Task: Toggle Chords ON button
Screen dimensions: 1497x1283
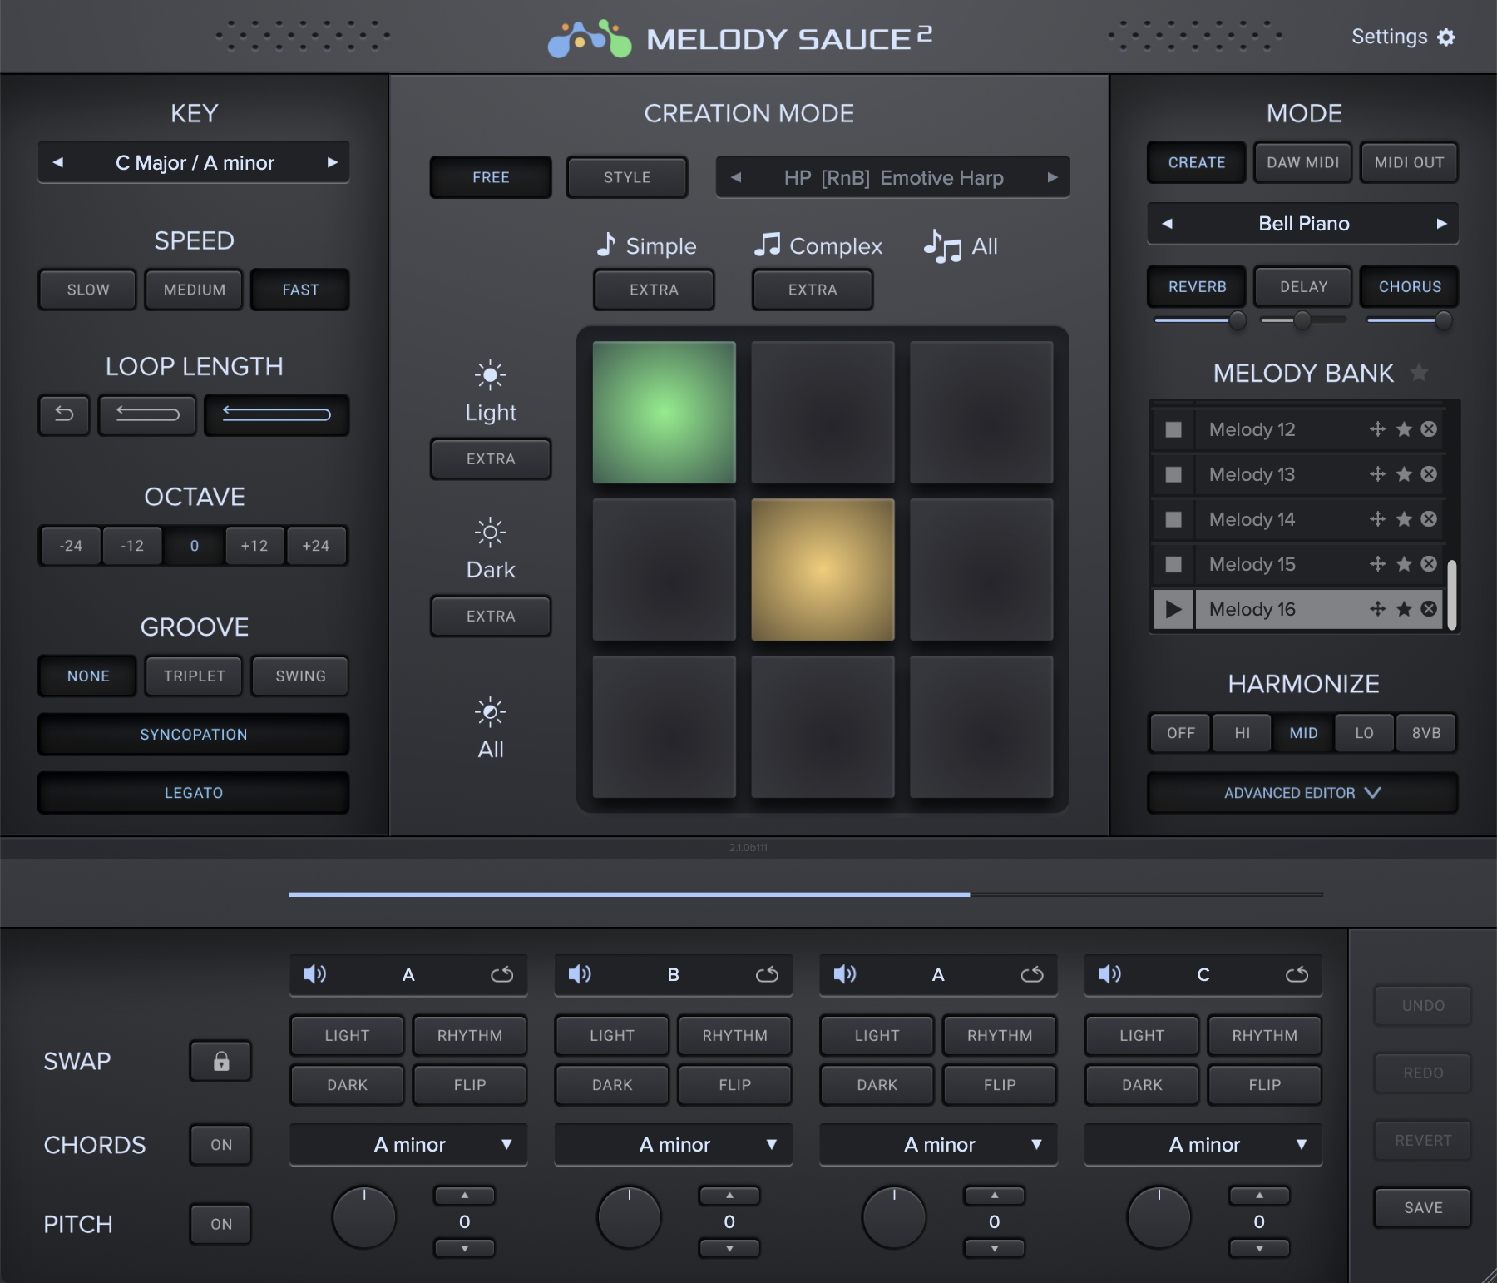Action: (220, 1145)
